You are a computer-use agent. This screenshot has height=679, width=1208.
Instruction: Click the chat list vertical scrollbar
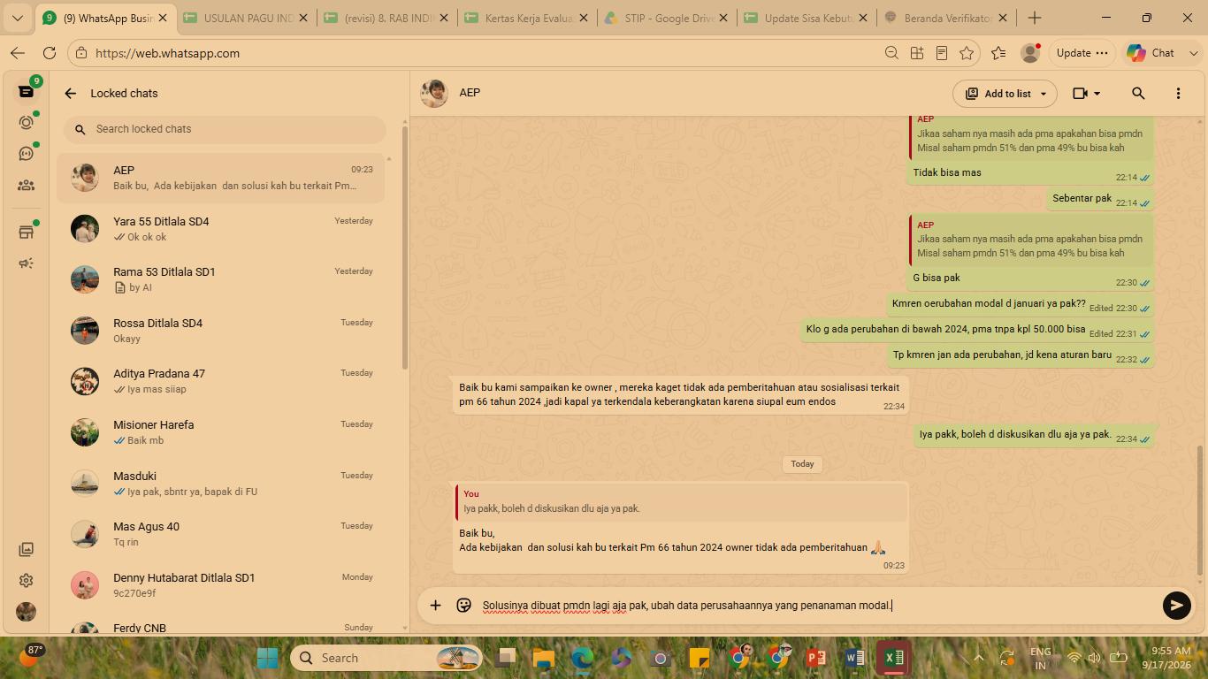pyautogui.click(x=405, y=248)
